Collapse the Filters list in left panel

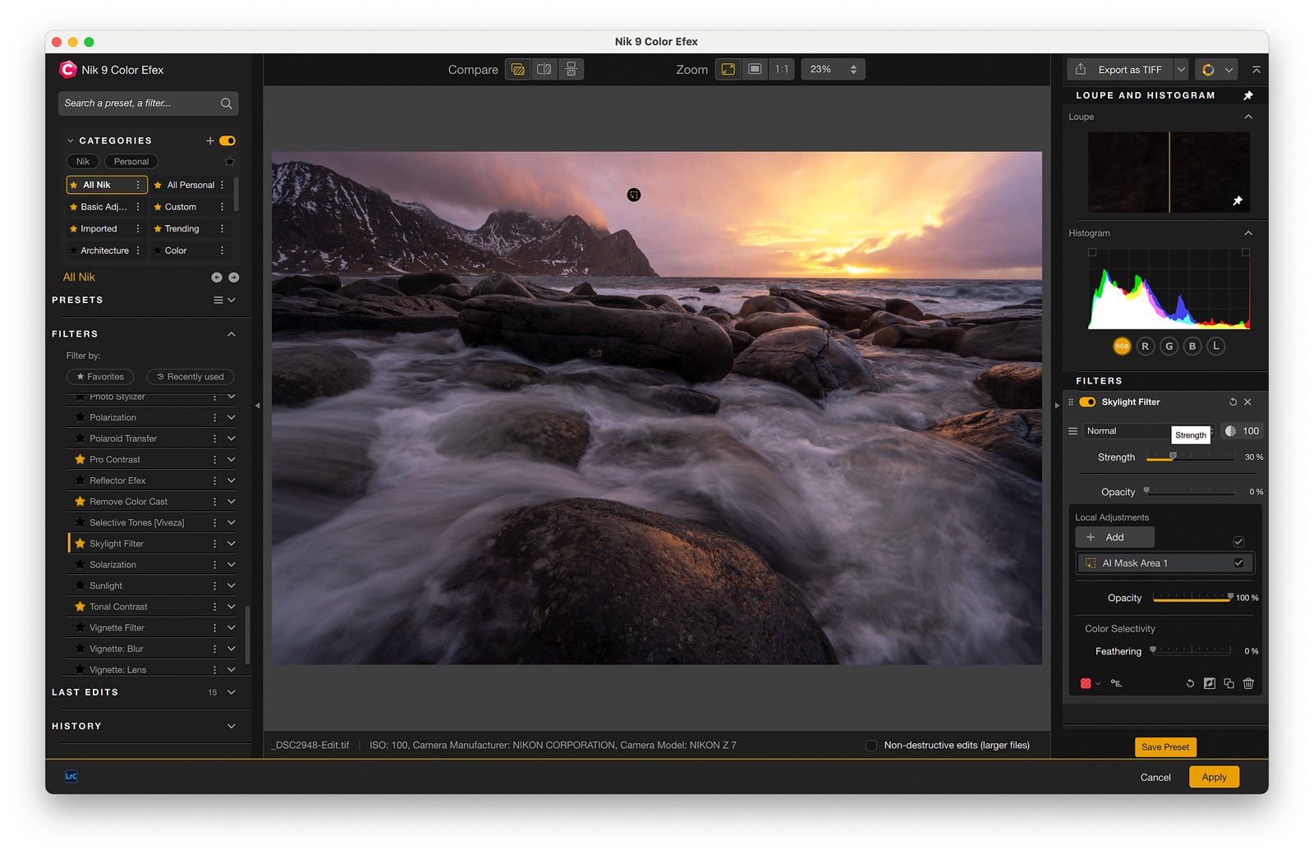coord(232,334)
